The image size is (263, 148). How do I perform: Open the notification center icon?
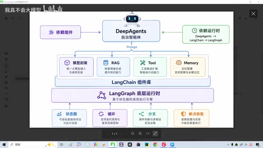pos(258,145)
